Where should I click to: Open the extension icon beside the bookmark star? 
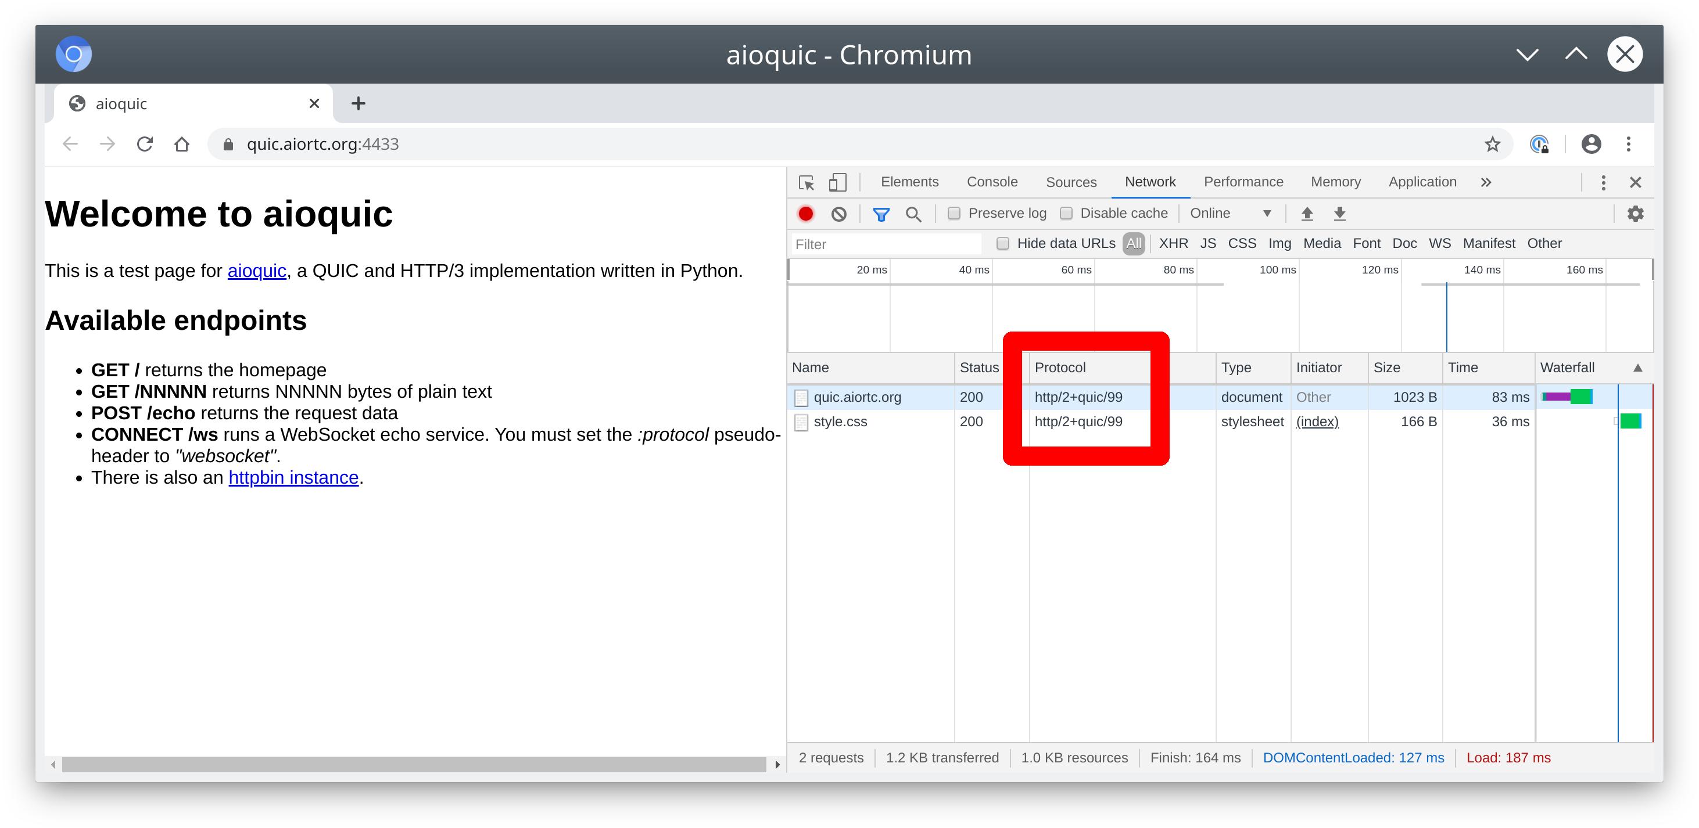click(1539, 145)
